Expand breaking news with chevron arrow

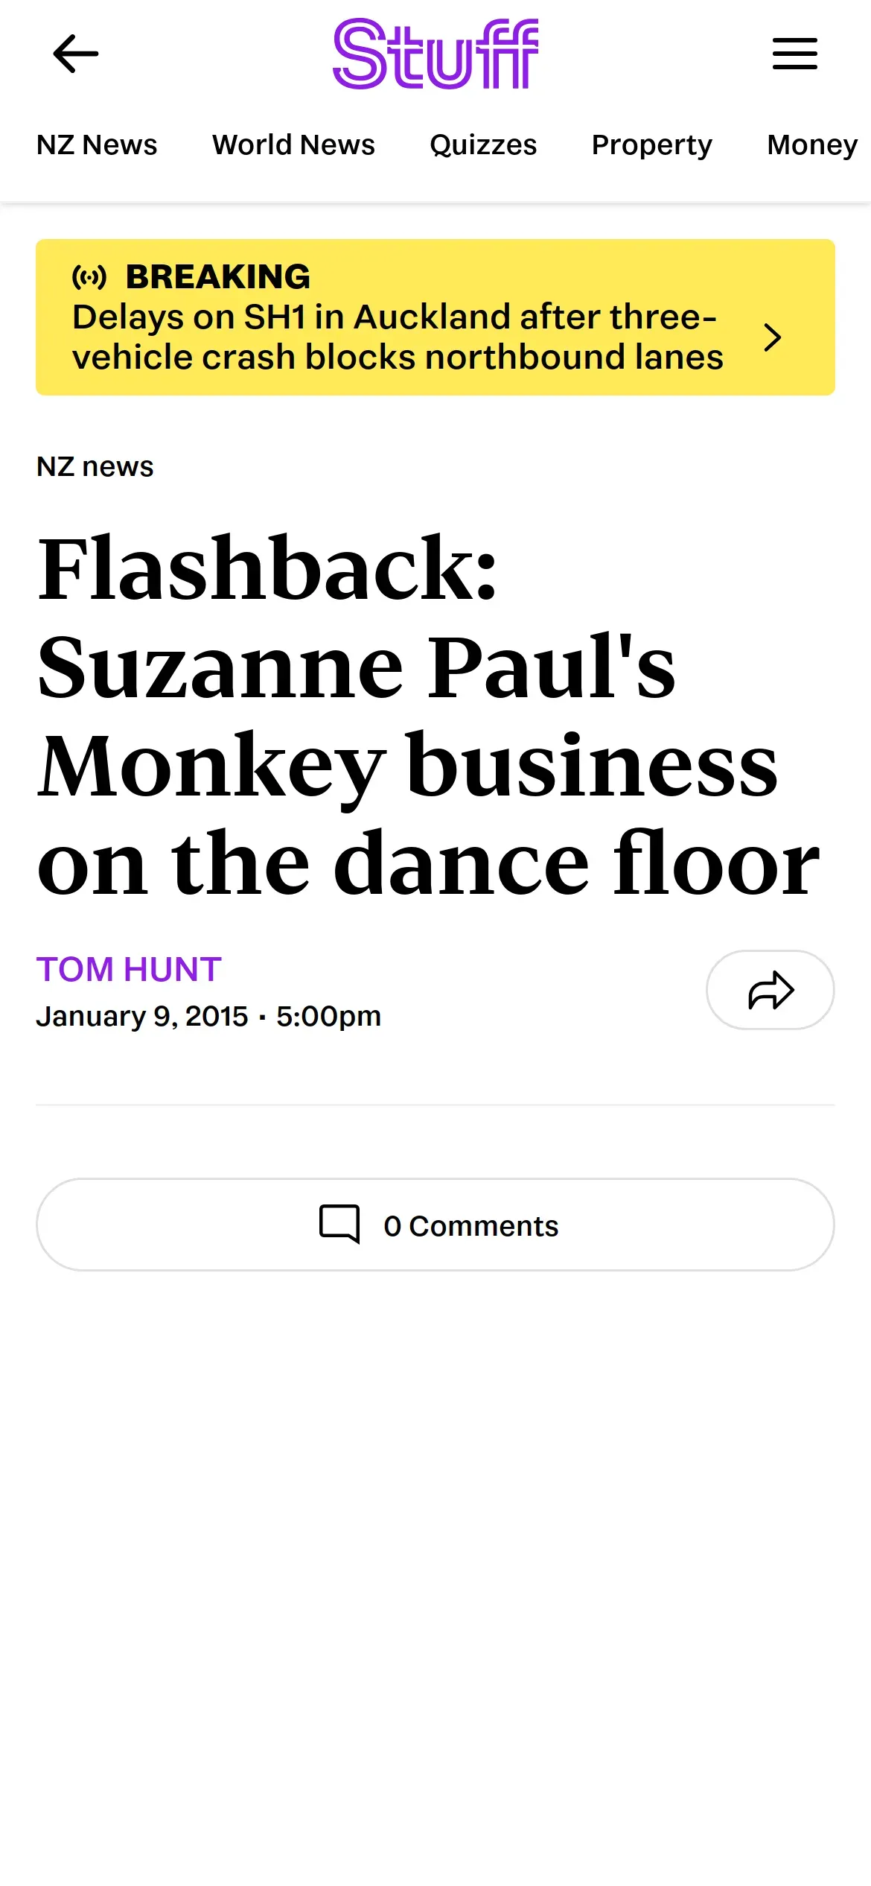click(x=773, y=337)
